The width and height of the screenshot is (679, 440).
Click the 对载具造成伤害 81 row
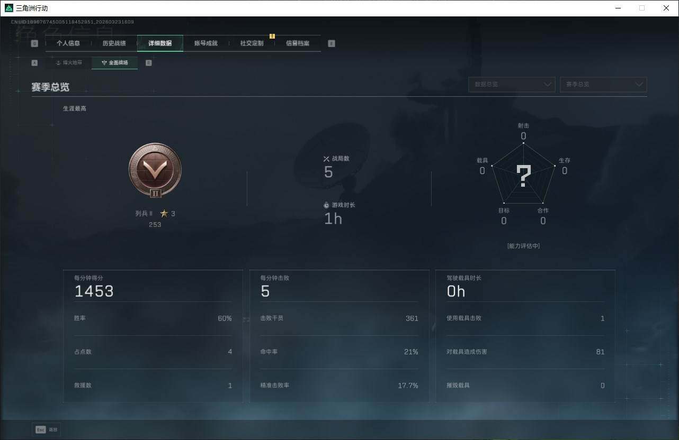pyautogui.click(x=525, y=352)
